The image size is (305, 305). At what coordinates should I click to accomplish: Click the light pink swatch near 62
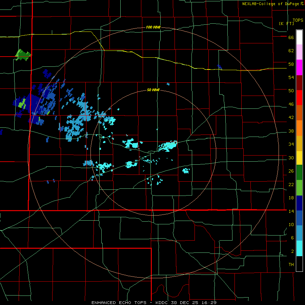(x=299, y=52)
